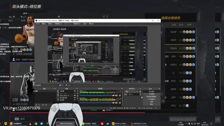Open NetEase music icon in taskbar

click(102, 123)
